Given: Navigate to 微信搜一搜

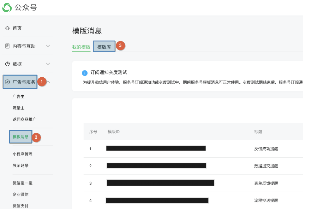Looking at the screenshot, I should (22, 183).
